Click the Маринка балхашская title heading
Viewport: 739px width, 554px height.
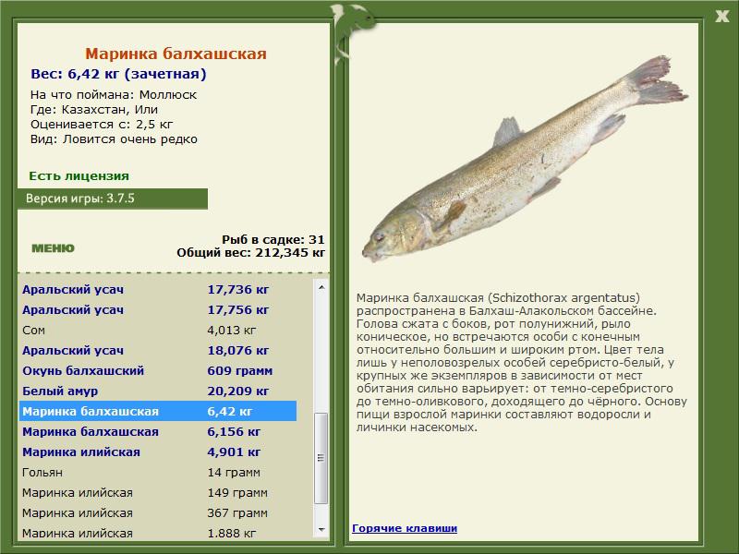(176, 54)
